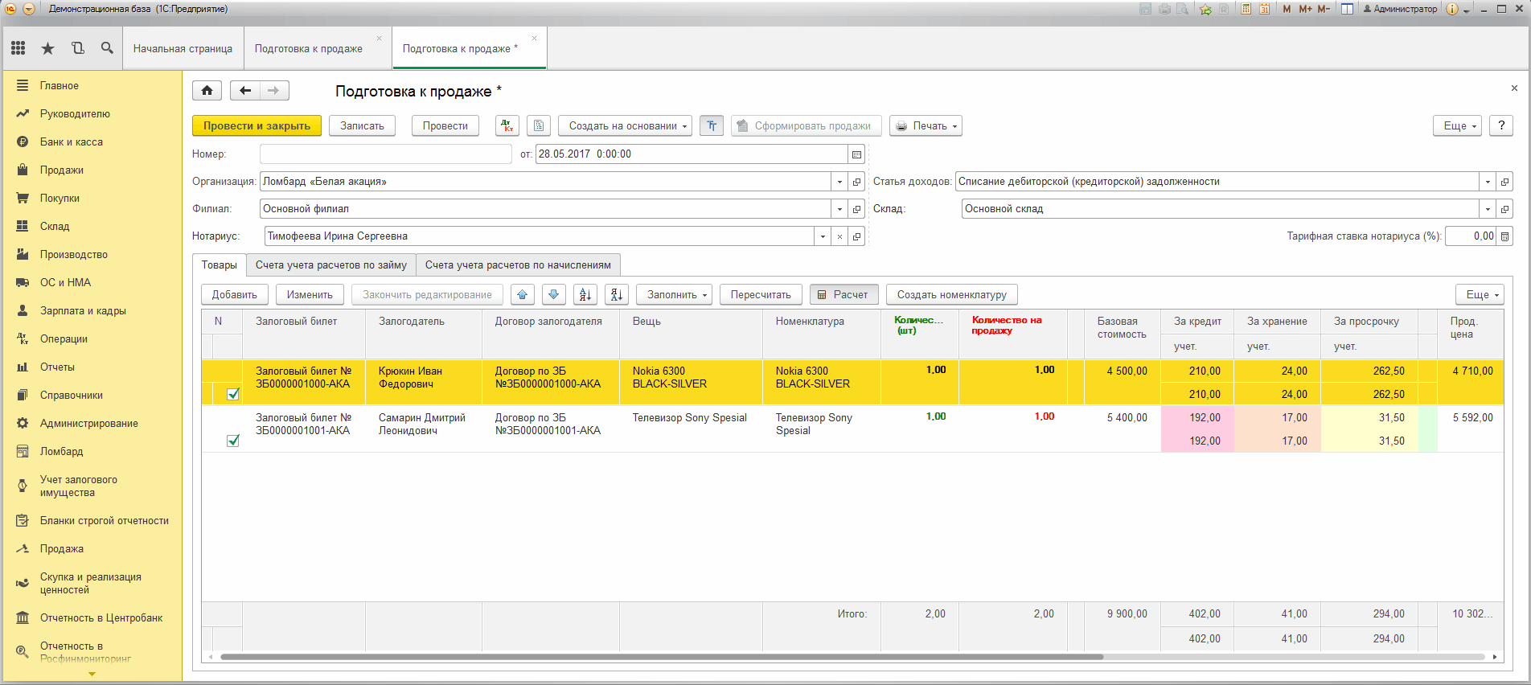Open the table's Еще menu
The height and width of the screenshot is (685, 1531).
click(x=1480, y=295)
